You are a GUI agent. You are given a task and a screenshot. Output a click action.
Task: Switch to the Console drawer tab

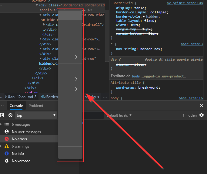coord(16,106)
